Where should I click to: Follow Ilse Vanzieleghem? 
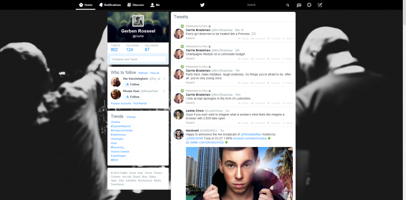(x=132, y=84)
